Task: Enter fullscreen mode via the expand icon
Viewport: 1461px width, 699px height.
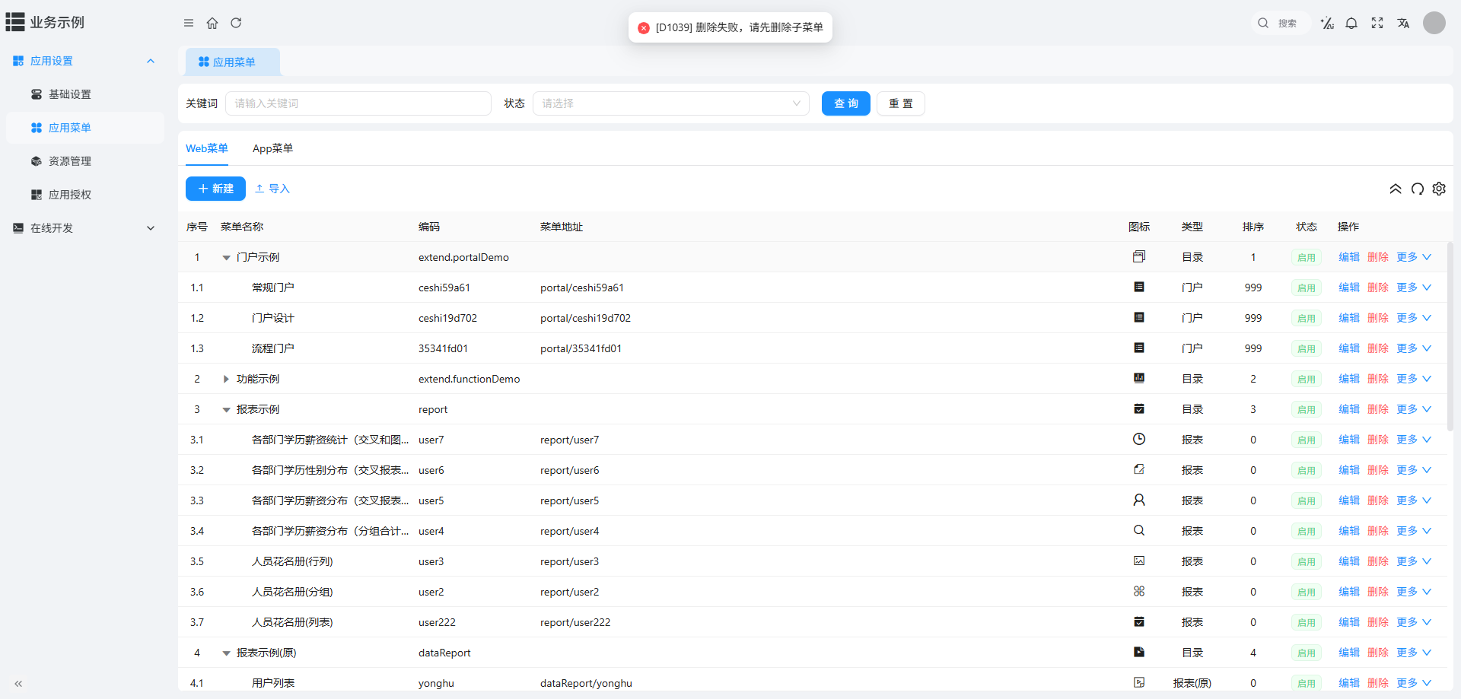Action: [1377, 24]
